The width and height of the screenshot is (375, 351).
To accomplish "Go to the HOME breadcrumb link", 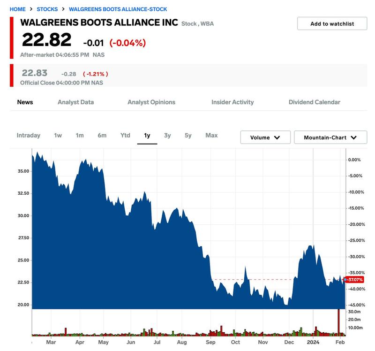I will point(17,9).
